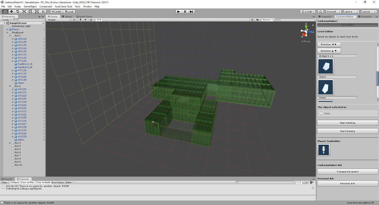The image size is (379, 205).
Task: Select the Move tool
Action: 11,12
